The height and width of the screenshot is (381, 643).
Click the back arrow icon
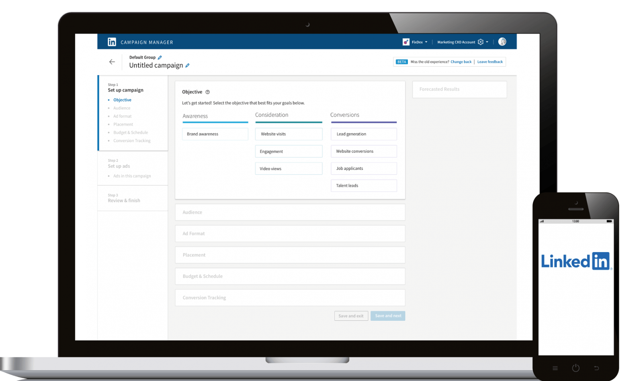coord(112,62)
